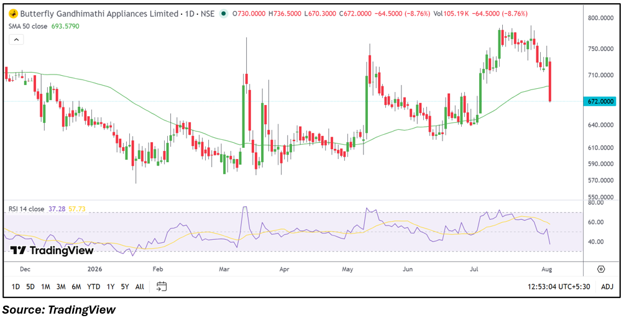Open the go-to-date calendar icon

(x=162, y=286)
